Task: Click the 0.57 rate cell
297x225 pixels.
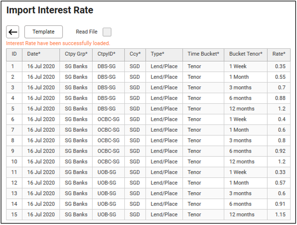Action: coord(280,183)
